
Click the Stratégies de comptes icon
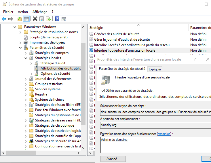31,53
